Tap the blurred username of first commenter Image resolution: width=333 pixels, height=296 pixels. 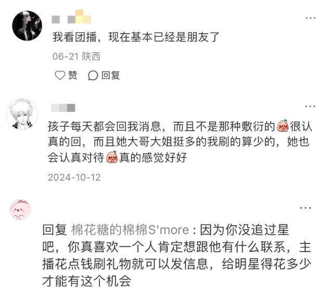click(71, 17)
